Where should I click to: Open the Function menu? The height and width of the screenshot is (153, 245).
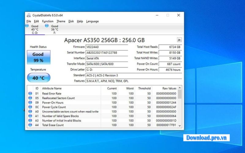47,21
